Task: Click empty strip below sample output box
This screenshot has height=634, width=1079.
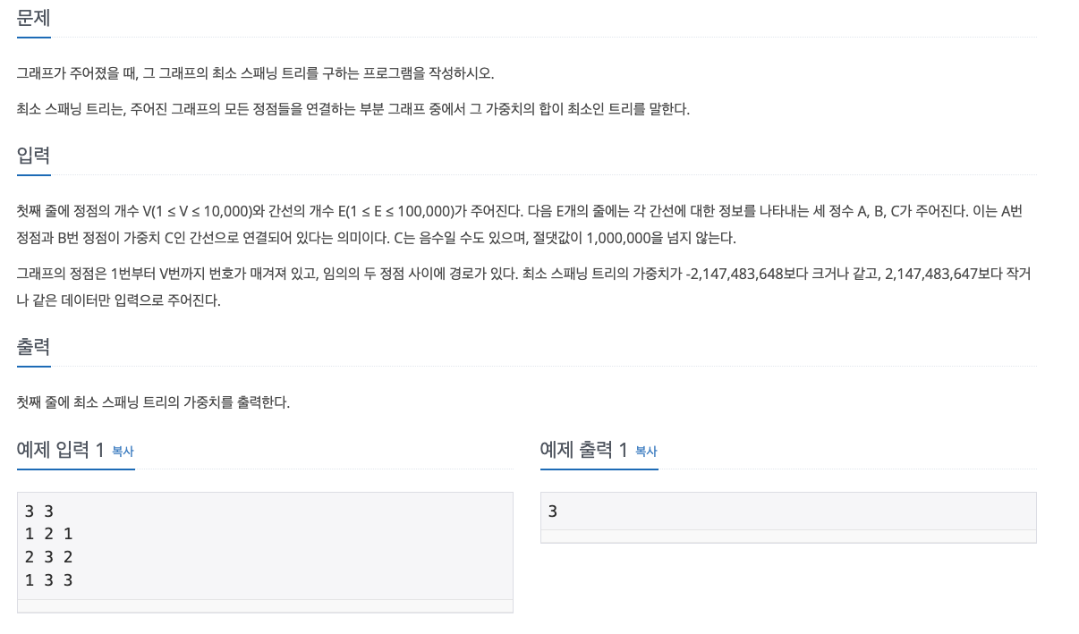Action: 788,537
